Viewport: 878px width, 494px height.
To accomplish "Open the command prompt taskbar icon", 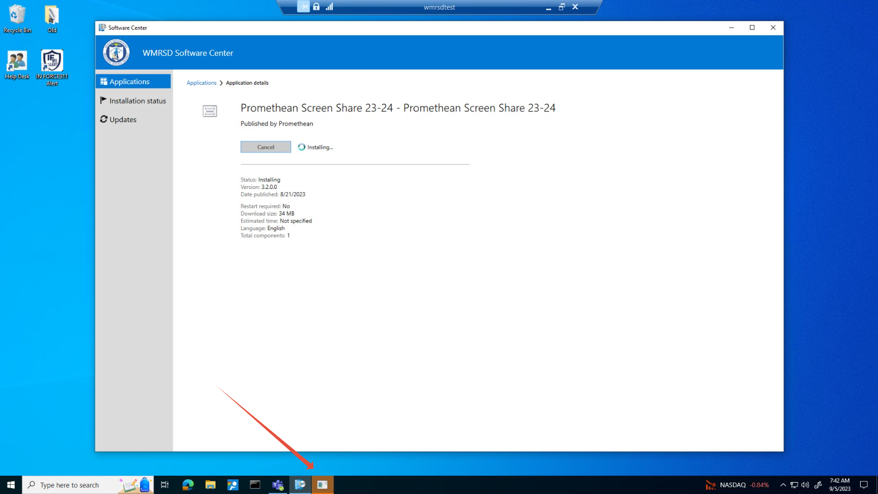I will (255, 485).
